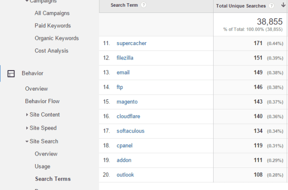Open Behavior Overview report
The width and height of the screenshot is (288, 190).
(36, 89)
